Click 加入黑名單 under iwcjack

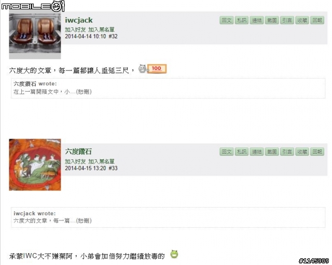click(x=101, y=30)
